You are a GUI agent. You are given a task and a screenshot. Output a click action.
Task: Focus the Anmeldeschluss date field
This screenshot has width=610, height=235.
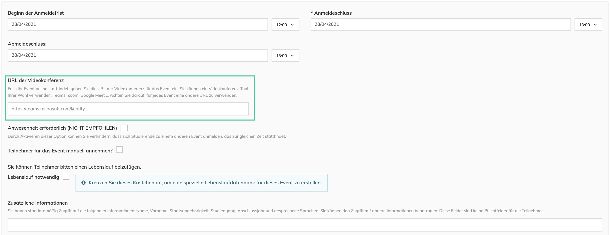[x=440, y=25]
